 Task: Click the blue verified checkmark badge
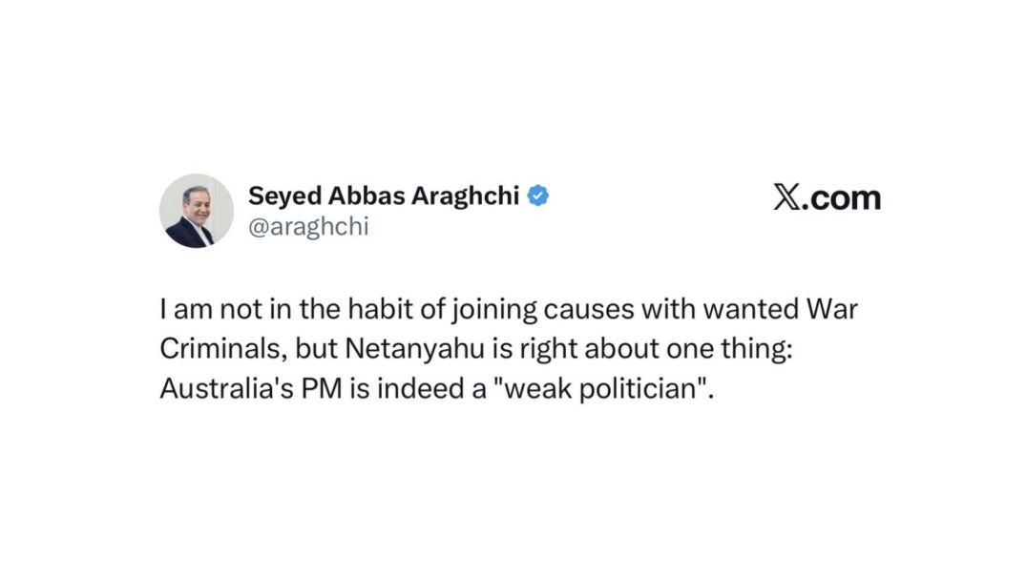(x=537, y=195)
